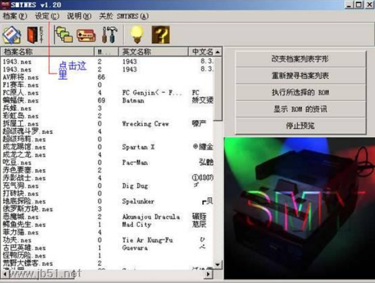Select 拆屋工.nes in the file list
The height and width of the screenshot is (284, 375).
pyautogui.click(x=21, y=124)
